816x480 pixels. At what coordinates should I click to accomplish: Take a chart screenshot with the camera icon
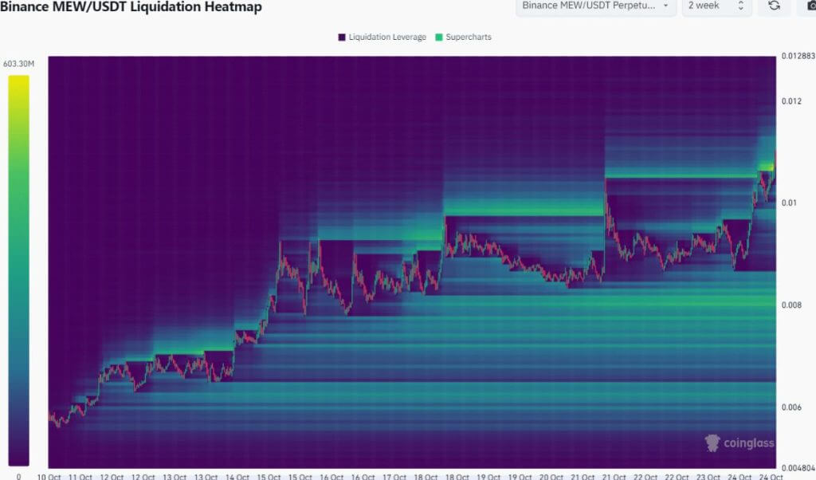pyautogui.click(x=806, y=6)
